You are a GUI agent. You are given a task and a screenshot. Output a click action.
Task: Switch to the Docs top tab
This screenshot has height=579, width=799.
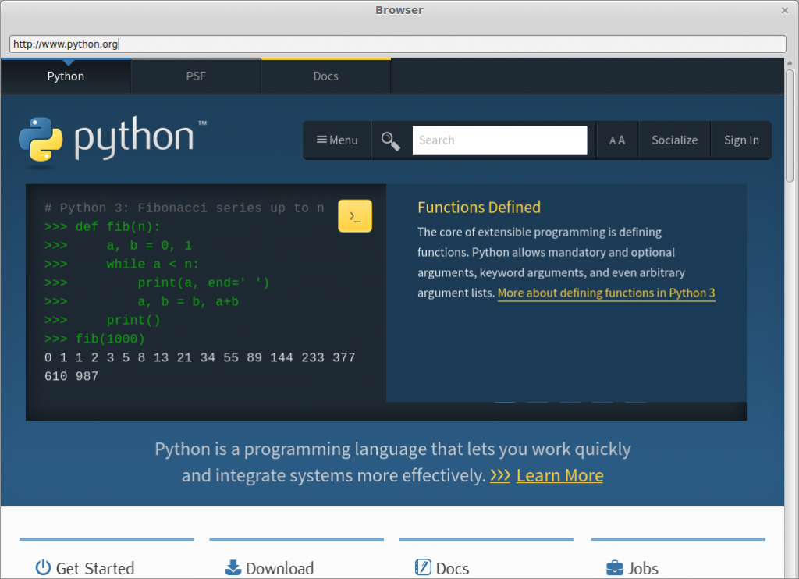point(325,76)
